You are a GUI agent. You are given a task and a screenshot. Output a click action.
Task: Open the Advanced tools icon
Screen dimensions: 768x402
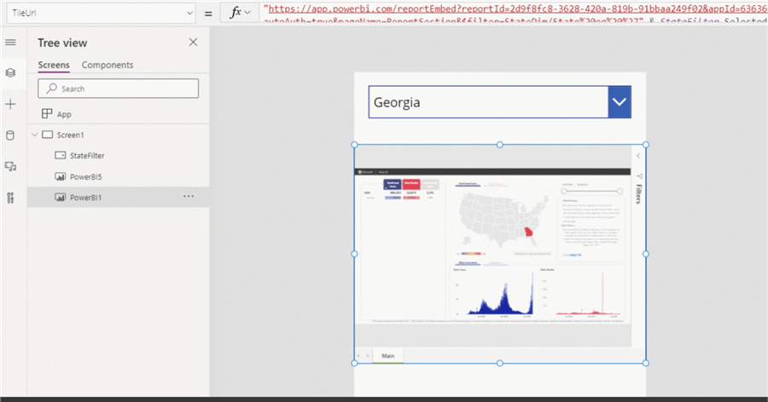pyautogui.click(x=10, y=198)
